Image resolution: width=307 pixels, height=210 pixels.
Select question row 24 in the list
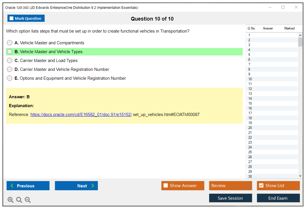point(272,147)
